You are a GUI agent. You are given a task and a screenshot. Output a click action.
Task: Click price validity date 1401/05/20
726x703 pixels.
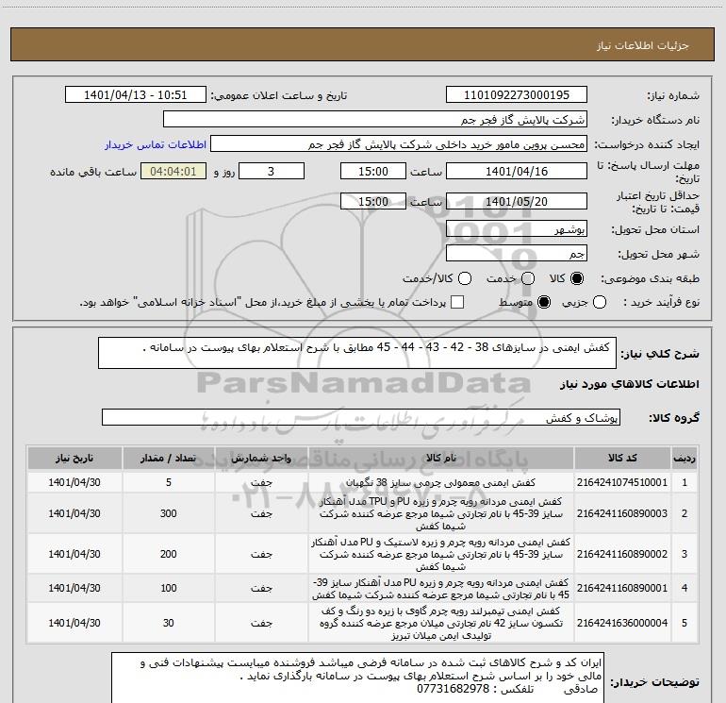pyautogui.click(x=517, y=201)
